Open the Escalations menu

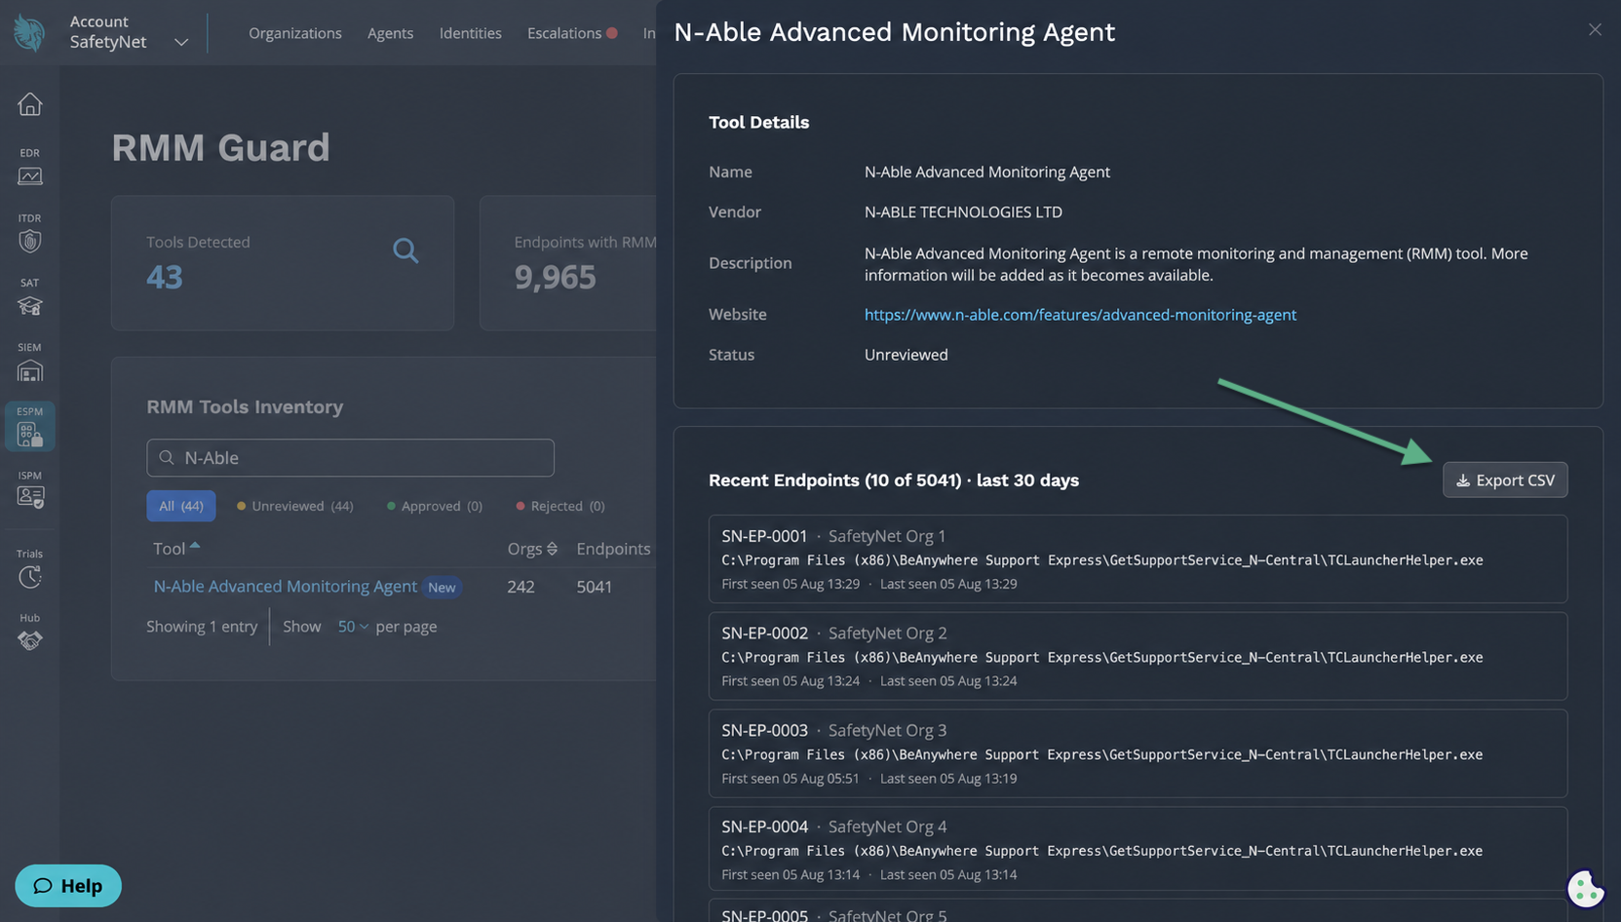[572, 33]
